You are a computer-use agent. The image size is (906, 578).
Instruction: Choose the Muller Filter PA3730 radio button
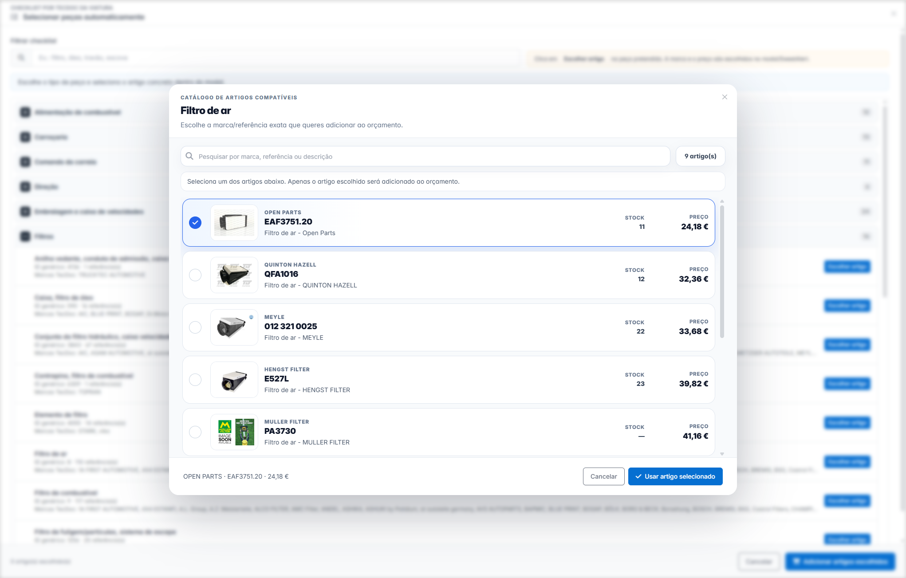click(x=195, y=432)
